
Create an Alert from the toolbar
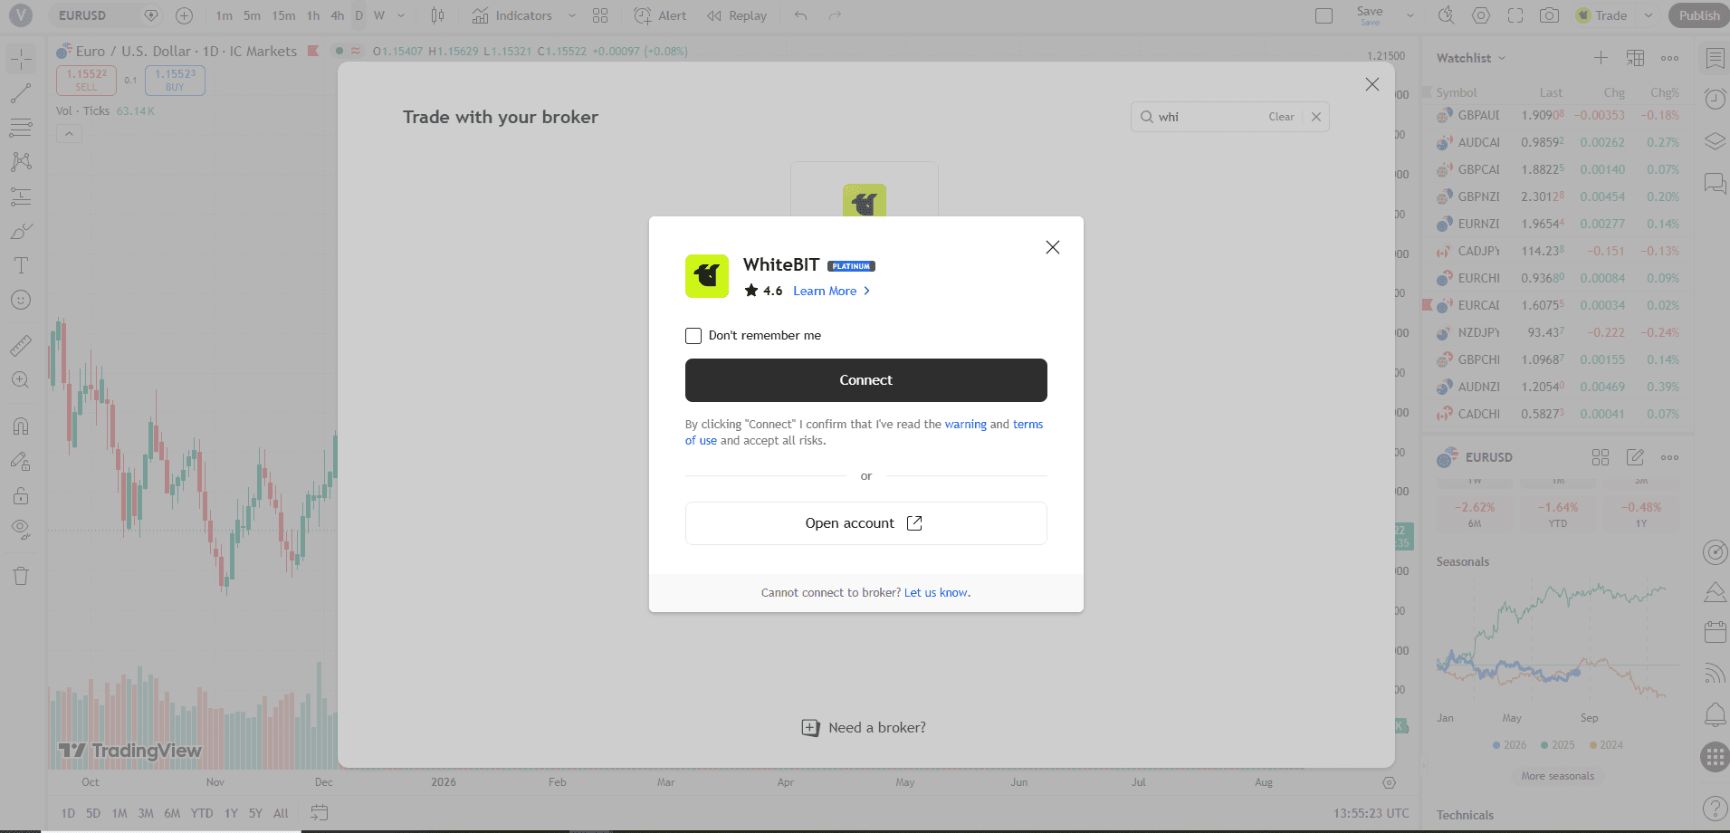tap(661, 15)
